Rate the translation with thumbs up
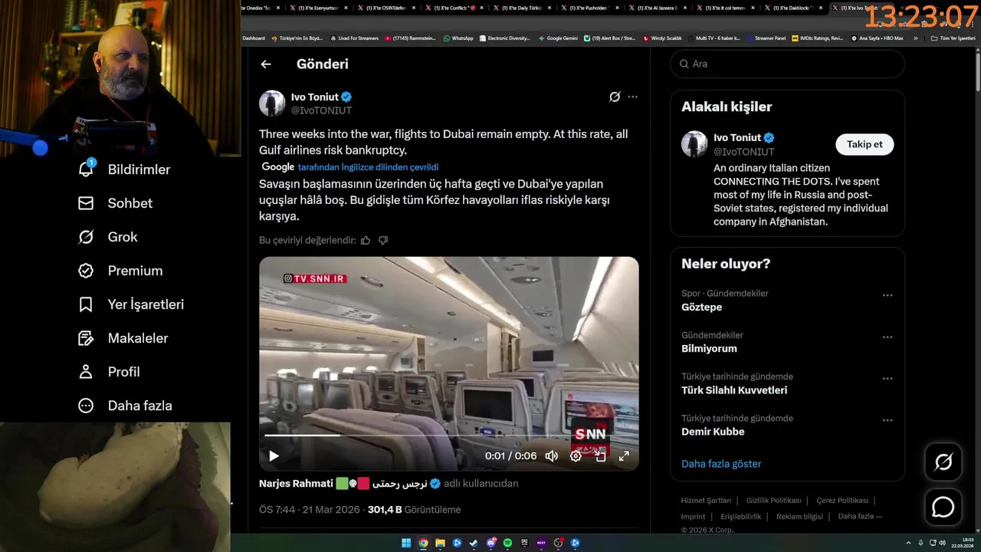The width and height of the screenshot is (981, 552). [366, 240]
